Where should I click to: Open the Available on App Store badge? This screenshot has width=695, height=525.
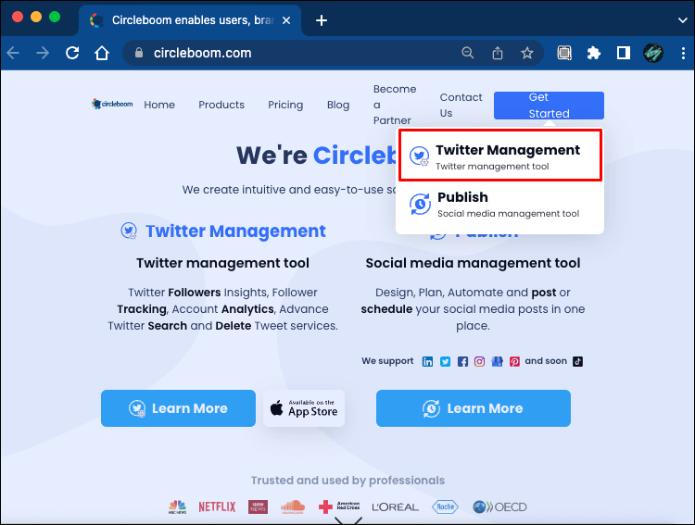pos(304,408)
